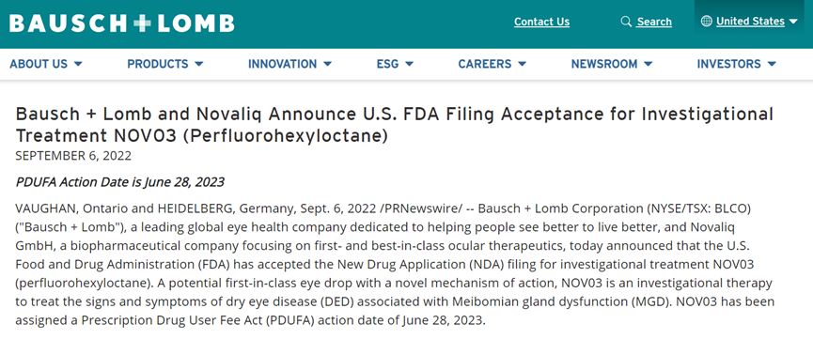
Task: Open the About Us menu
Action: (39, 64)
